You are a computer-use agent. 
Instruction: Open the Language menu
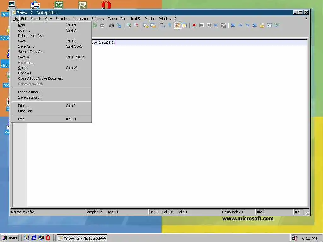[x=80, y=19]
